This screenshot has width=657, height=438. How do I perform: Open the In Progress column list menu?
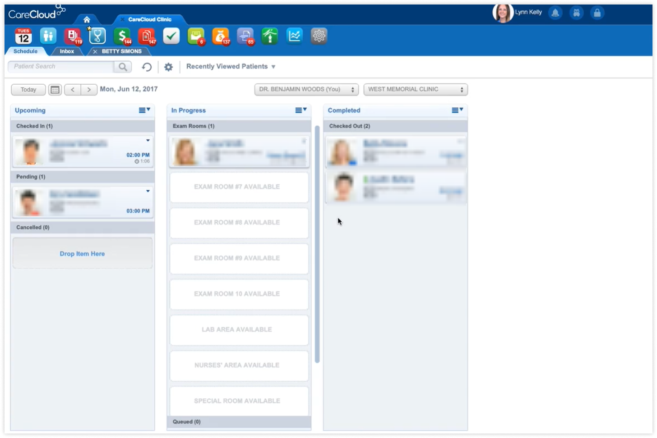301,110
